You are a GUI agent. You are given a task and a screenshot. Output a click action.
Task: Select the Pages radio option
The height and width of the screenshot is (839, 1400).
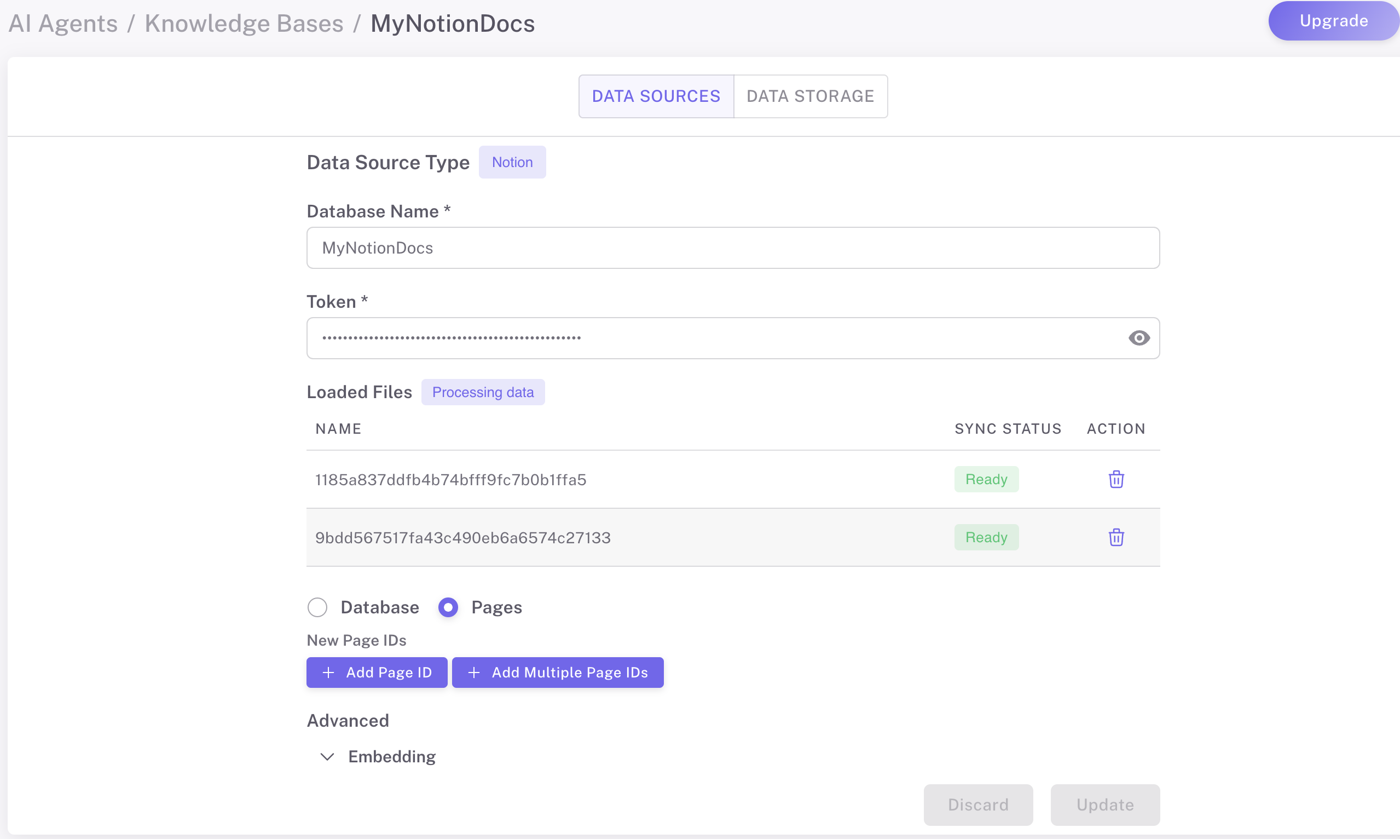(448, 607)
